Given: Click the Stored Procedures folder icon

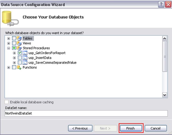Looking at the screenshot, I should 19,48.
